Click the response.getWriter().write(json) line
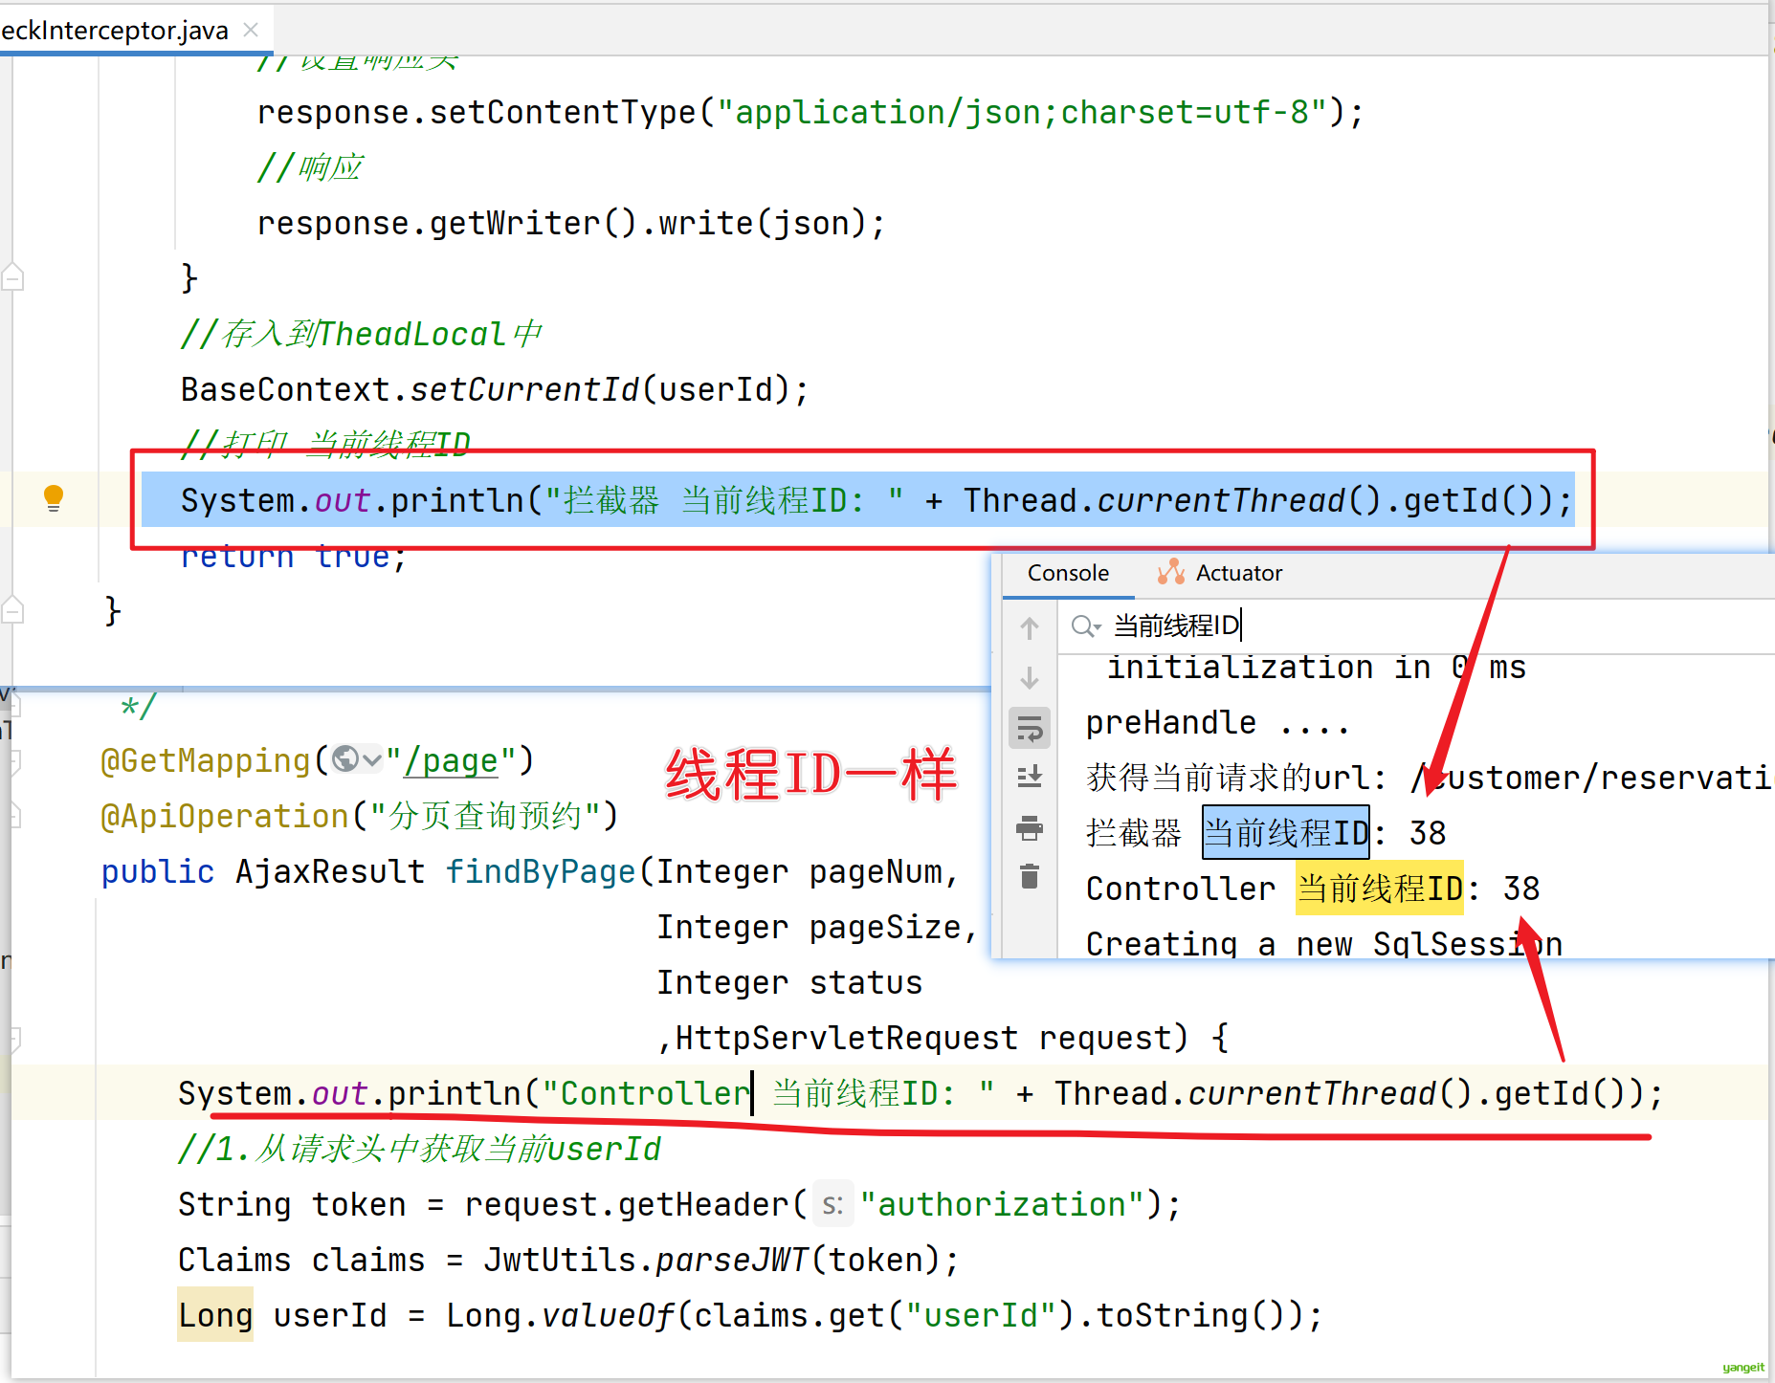This screenshot has width=1775, height=1383. point(571,223)
